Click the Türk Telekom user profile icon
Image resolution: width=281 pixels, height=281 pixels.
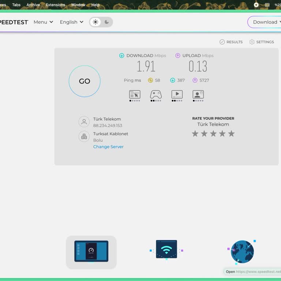(x=84, y=122)
